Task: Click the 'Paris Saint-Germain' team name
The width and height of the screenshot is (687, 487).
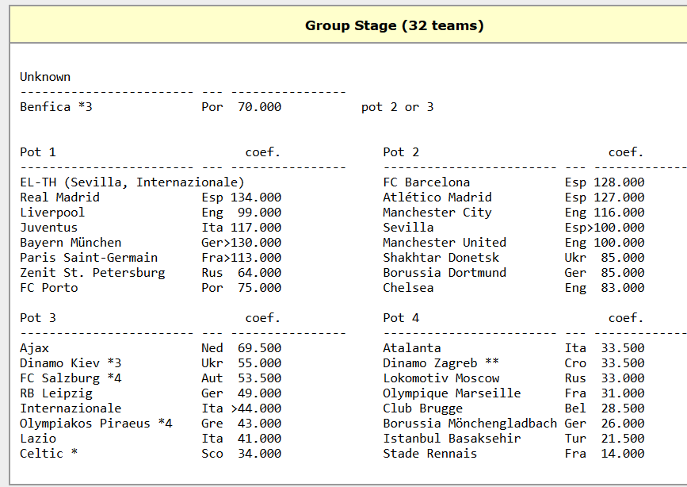Action: [89, 258]
